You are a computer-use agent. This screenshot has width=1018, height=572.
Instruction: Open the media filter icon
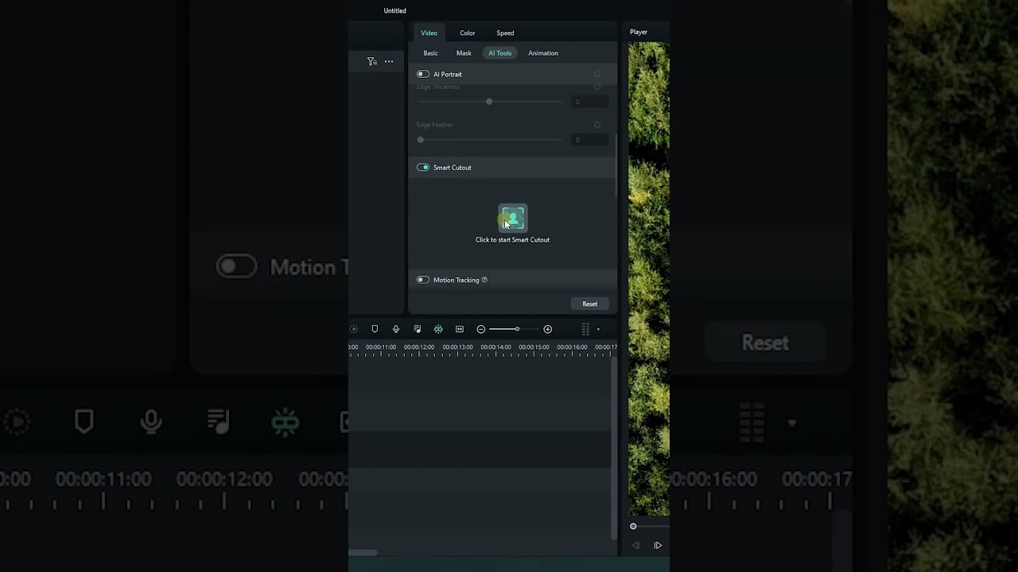[x=371, y=61]
